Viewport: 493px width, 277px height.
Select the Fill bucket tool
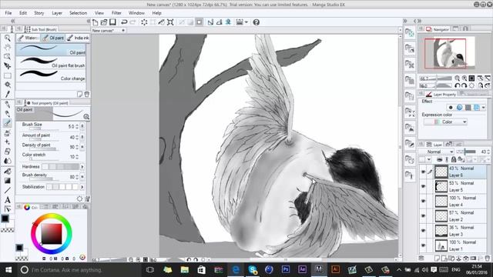pyautogui.click(x=7, y=172)
